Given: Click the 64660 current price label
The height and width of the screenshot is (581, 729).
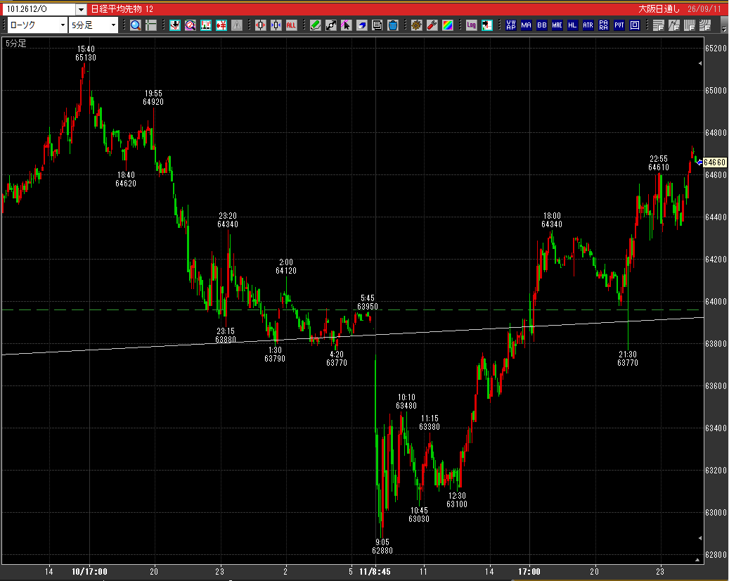Looking at the screenshot, I should point(714,162).
